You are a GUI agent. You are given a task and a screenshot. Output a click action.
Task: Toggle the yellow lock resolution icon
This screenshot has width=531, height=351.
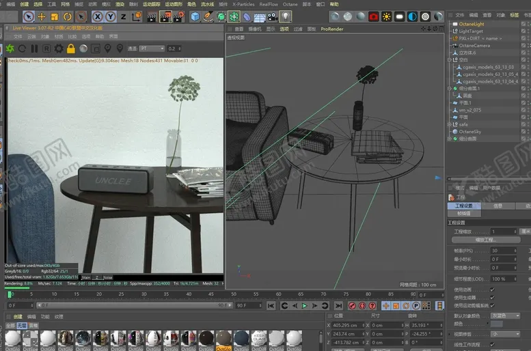[71, 48]
